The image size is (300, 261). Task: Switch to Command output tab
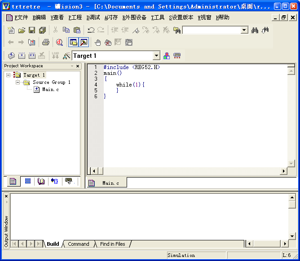[79, 244]
